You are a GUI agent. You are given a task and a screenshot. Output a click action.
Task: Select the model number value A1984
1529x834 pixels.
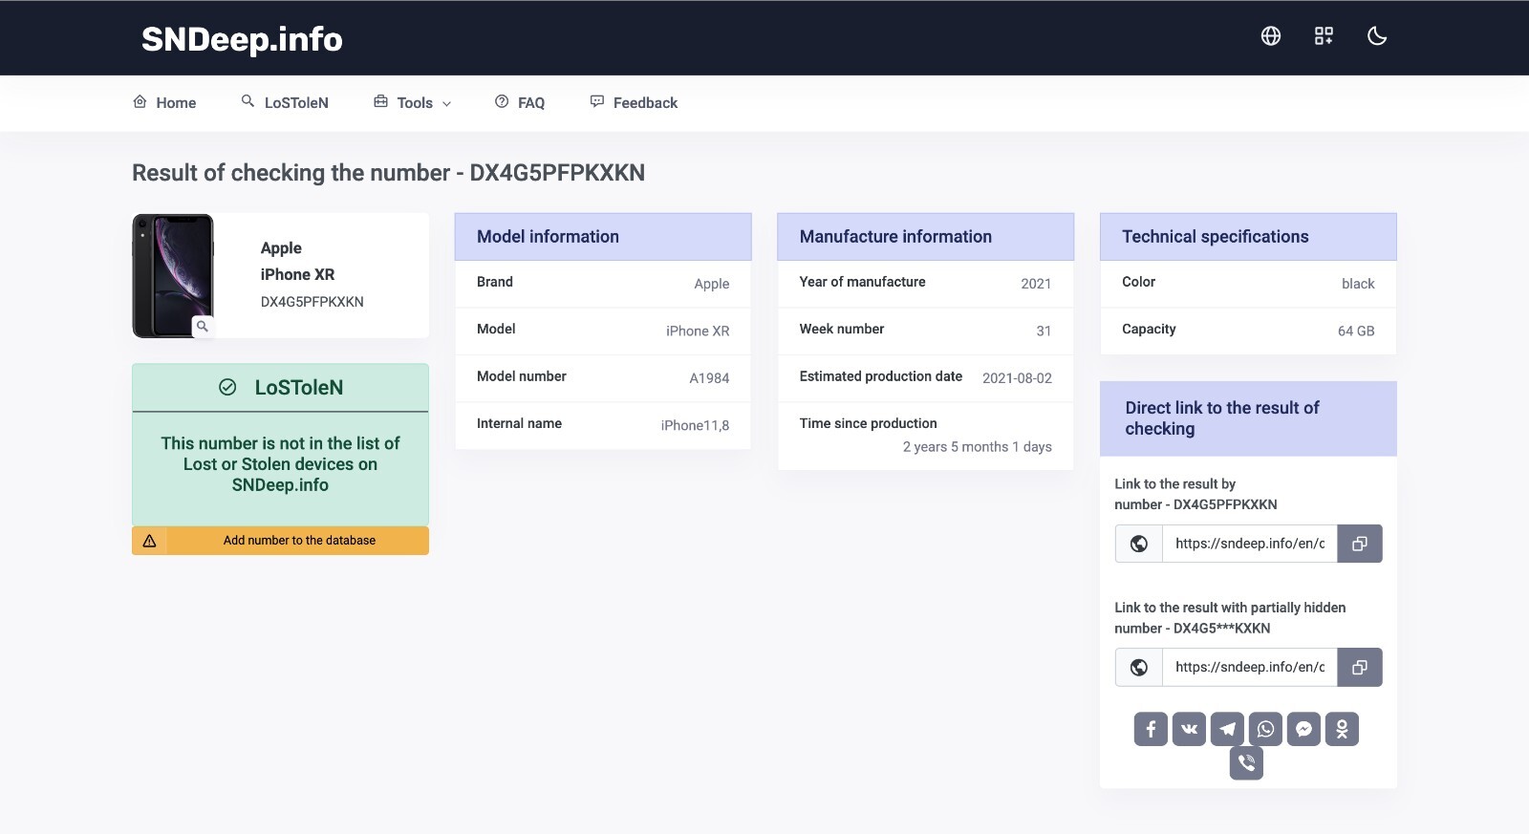tap(709, 378)
